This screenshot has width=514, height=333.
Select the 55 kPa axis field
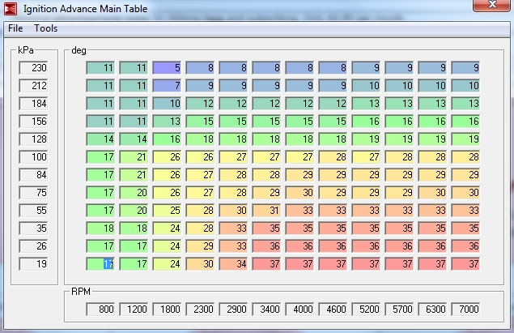click(33, 211)
